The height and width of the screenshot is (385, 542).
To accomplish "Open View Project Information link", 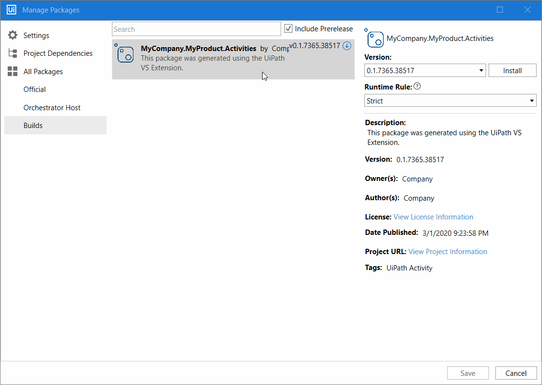I will (x=448, y=252).
